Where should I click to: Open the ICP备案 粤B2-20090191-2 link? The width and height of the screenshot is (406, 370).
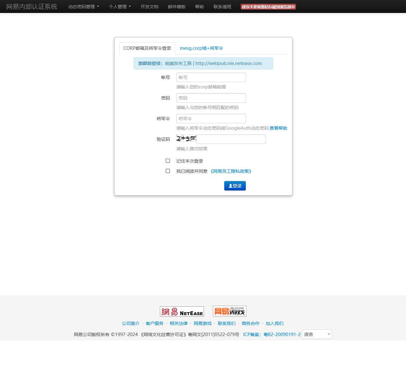tap(272, 334)
